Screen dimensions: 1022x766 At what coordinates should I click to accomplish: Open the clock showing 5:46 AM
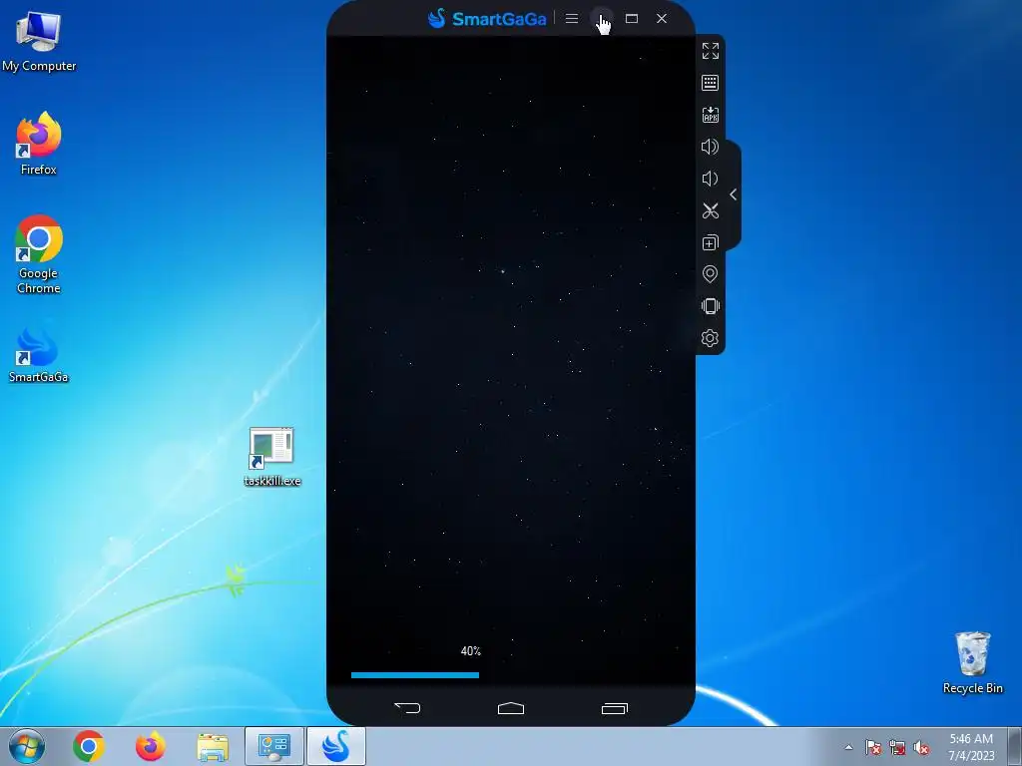pyautogui.click(x=971, y=746)
